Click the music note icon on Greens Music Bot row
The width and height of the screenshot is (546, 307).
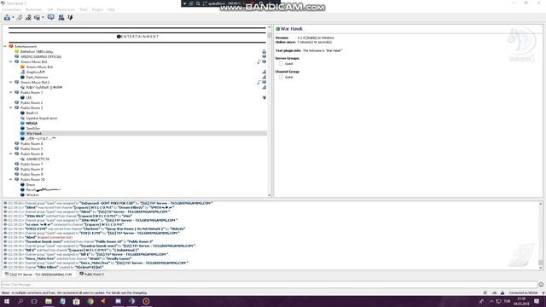click(259, 61)
